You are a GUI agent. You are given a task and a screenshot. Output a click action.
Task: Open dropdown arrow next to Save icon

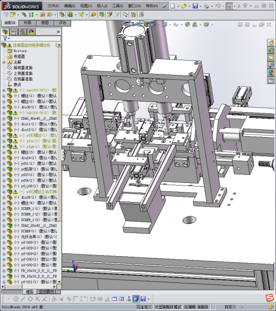[x=201, y=6]
